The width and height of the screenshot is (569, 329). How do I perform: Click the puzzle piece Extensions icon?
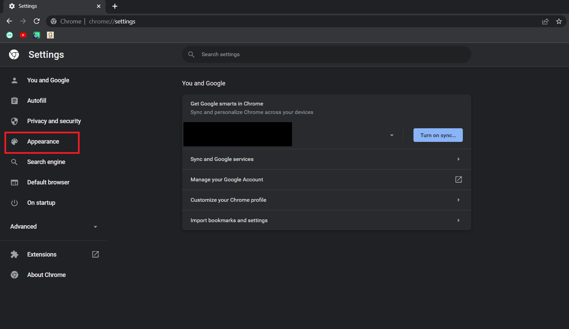pyautogui.click(x=14, y=254)
